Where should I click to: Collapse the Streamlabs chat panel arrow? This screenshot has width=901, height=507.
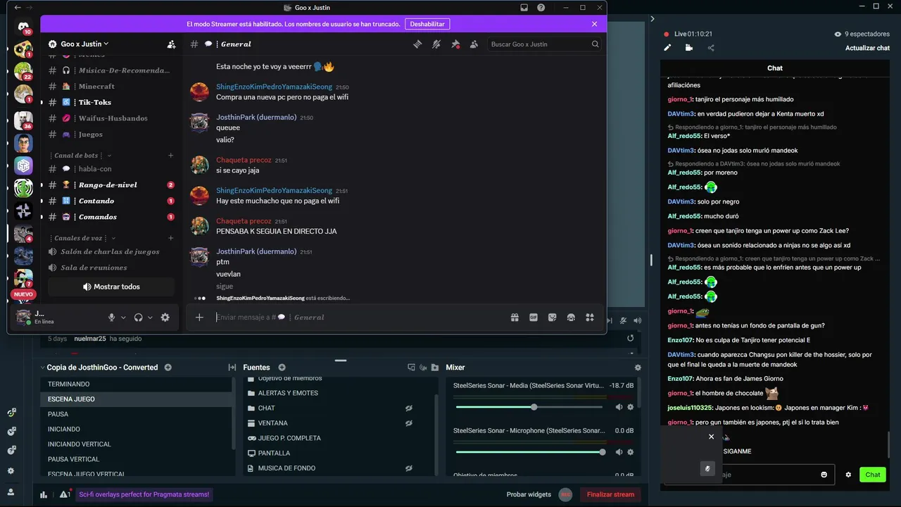point(653,19)
